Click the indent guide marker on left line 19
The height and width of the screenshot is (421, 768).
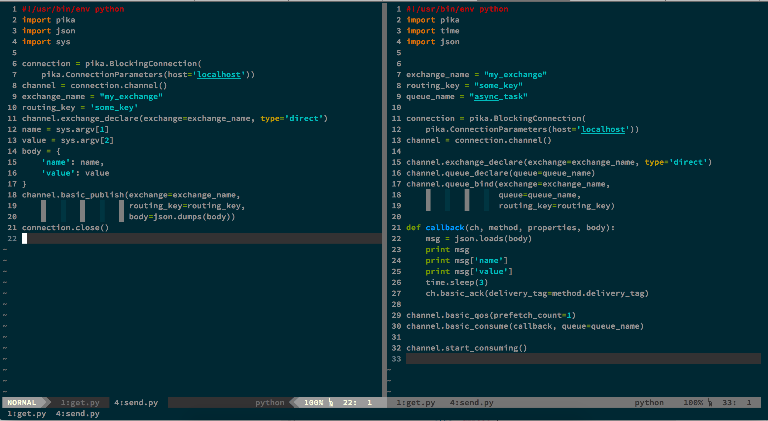[x=44, y=206]
